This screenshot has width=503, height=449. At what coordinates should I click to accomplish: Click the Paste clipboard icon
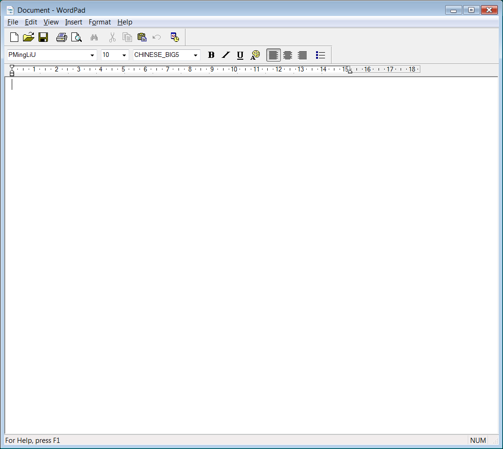[142, 37]
